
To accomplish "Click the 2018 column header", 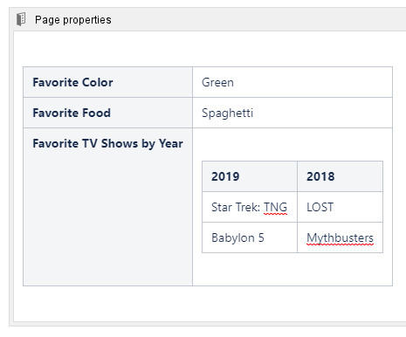I will click(x=340, y=176).
